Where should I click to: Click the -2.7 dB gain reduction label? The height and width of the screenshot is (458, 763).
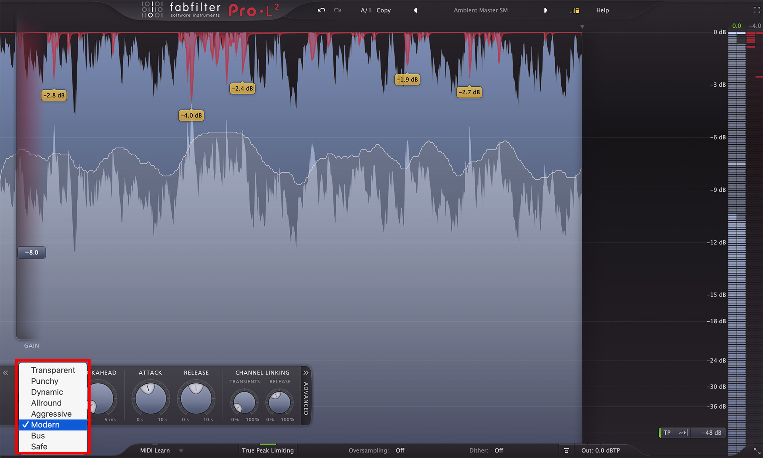tap(469, 92)
